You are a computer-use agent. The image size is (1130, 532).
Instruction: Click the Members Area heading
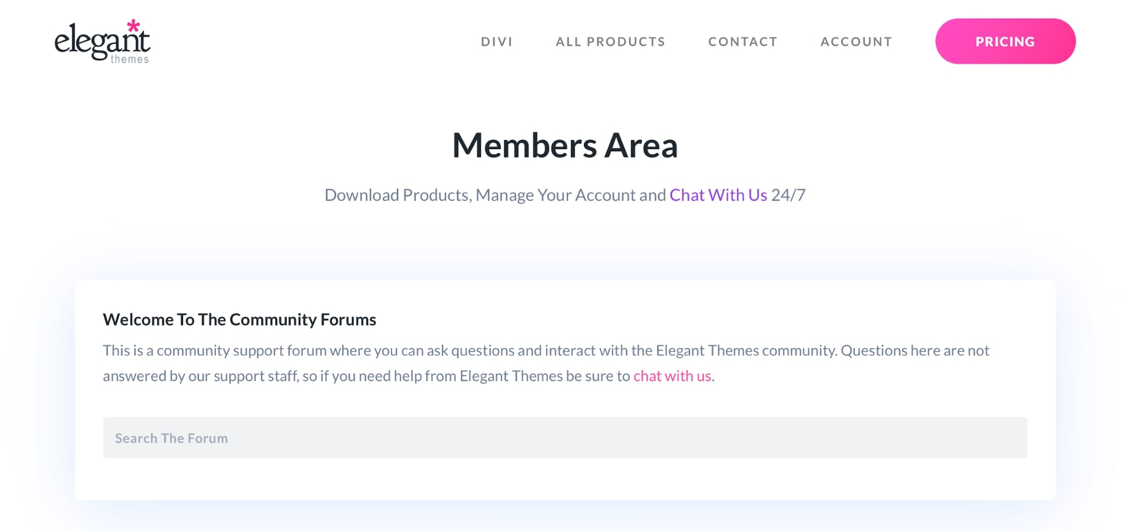pos(565,146)
